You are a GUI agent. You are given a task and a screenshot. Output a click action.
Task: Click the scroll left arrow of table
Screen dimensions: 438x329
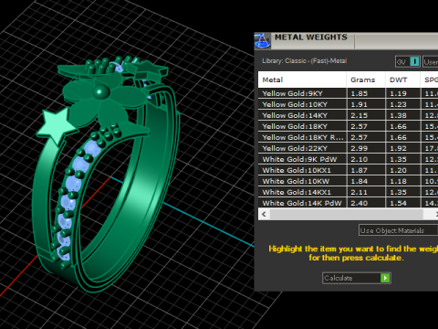point(264,214)
